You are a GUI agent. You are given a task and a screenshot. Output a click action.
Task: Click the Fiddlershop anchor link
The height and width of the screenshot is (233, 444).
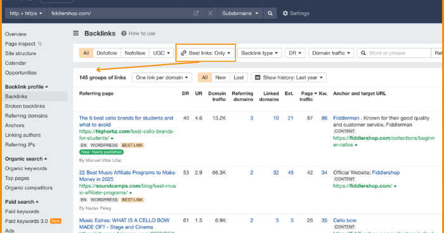tap(386, 172)
